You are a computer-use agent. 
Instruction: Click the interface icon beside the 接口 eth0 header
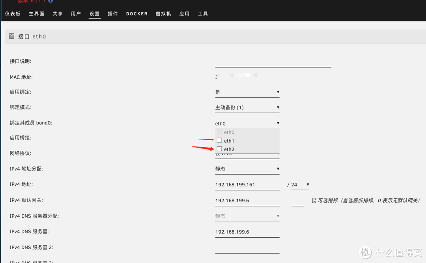point(11,36)
